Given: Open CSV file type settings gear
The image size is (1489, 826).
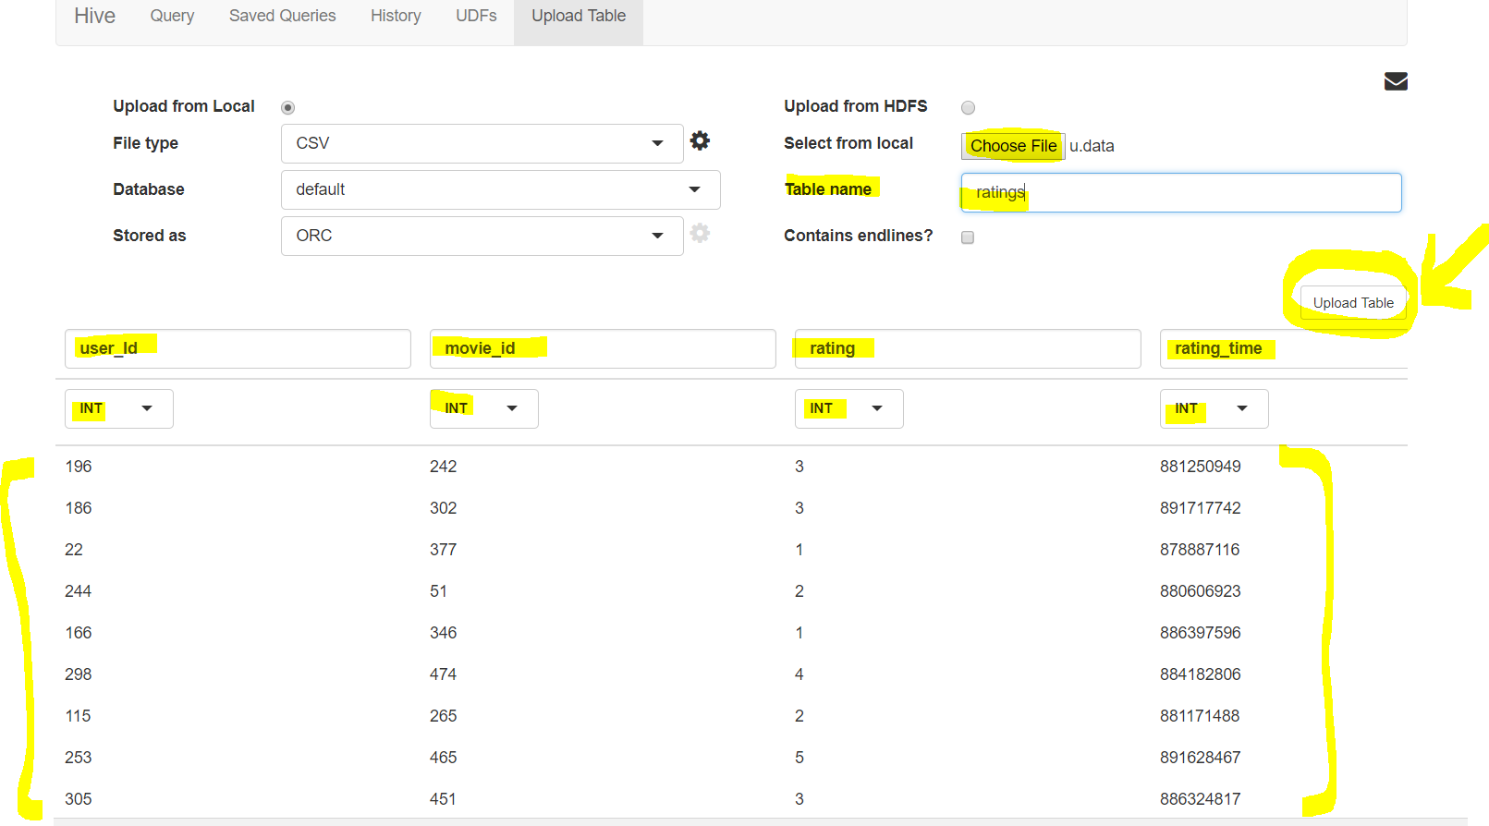Looking at the screenshot, I should pyautogui.click(x=701, y=140).
